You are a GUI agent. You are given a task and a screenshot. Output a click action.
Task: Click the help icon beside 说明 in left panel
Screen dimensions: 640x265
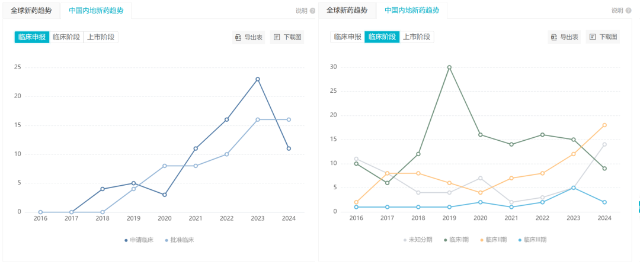click(312, 11)
